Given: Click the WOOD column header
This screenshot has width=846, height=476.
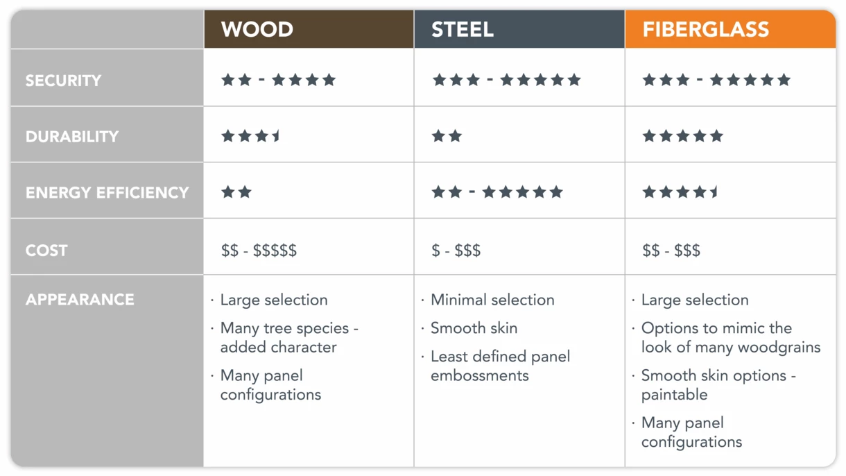Looking at the screenshot, I should coord(309,29).
